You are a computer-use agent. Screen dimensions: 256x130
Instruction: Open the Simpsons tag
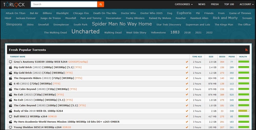point(14,24)
